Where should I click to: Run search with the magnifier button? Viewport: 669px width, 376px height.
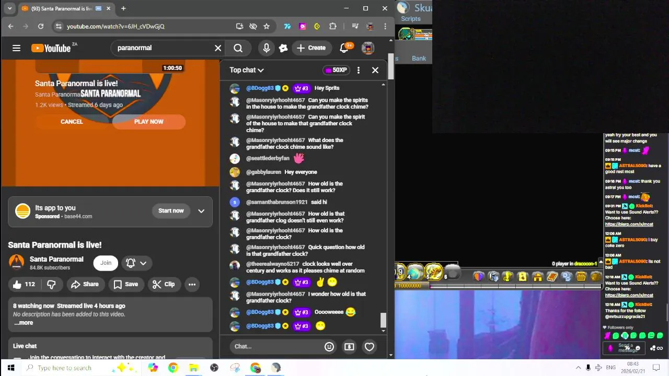238,48
